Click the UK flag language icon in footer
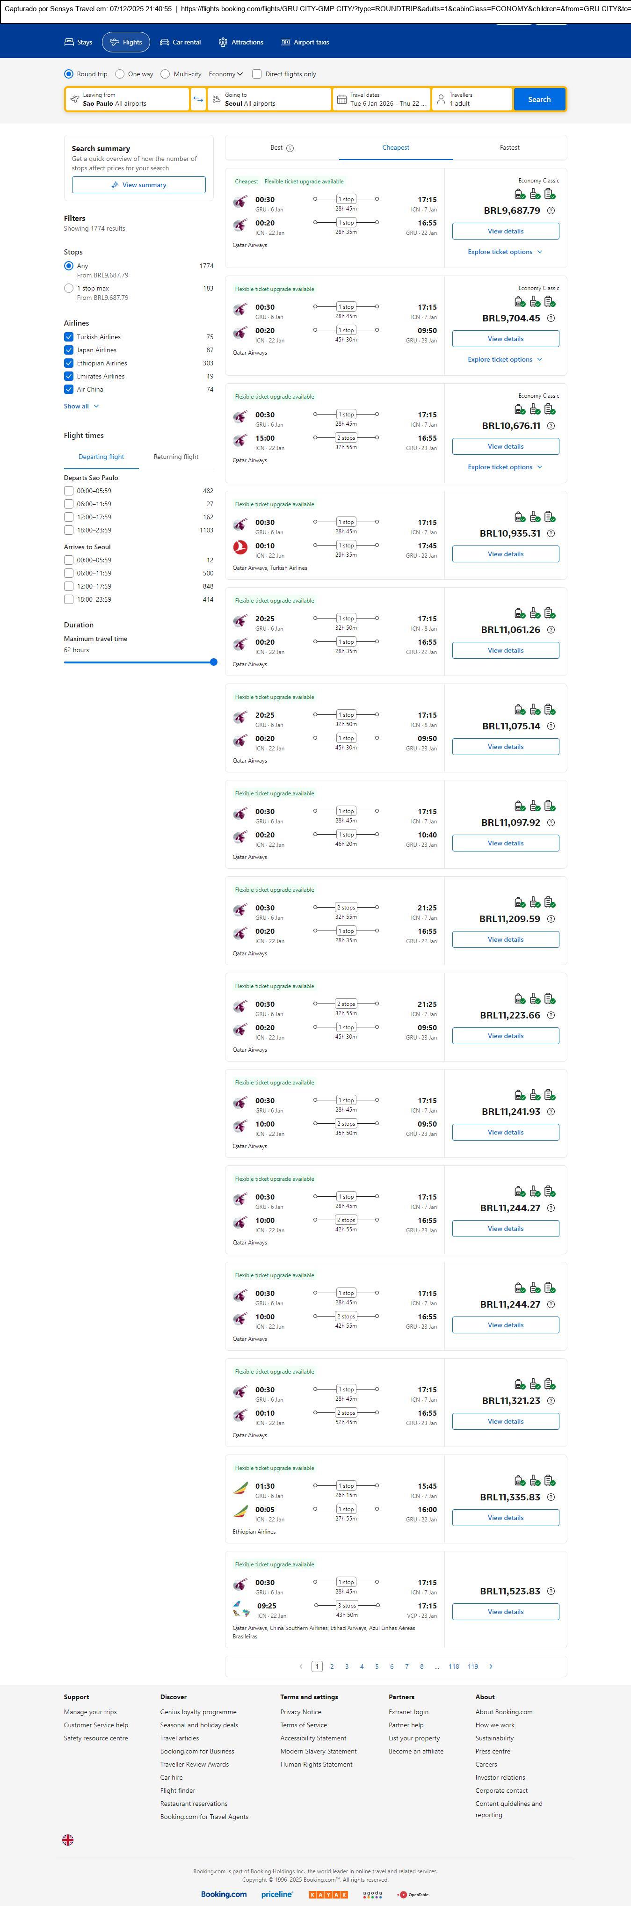 [68, 1840]
